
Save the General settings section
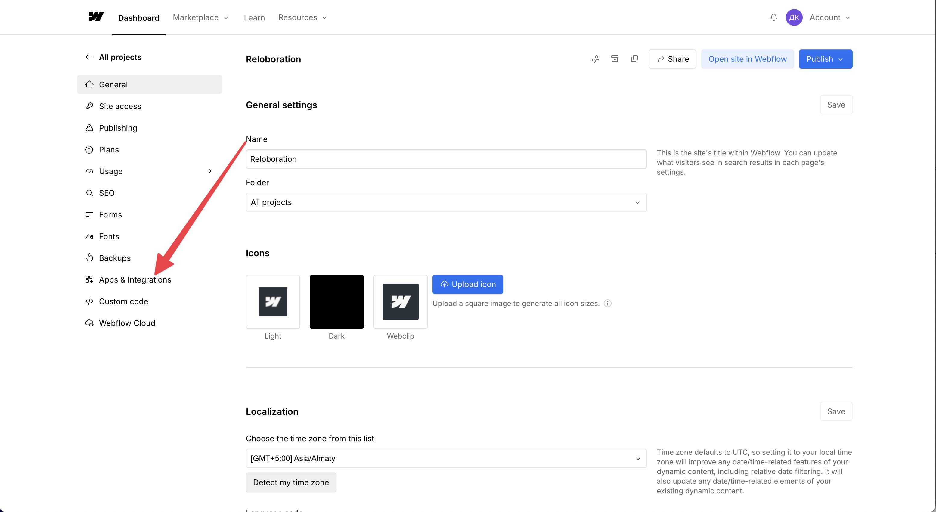836,105
